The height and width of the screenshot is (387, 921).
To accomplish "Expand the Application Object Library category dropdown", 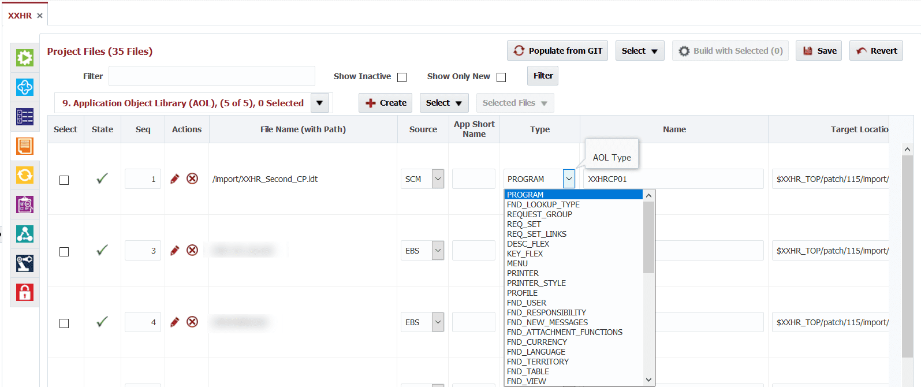I will coord(320,103).
